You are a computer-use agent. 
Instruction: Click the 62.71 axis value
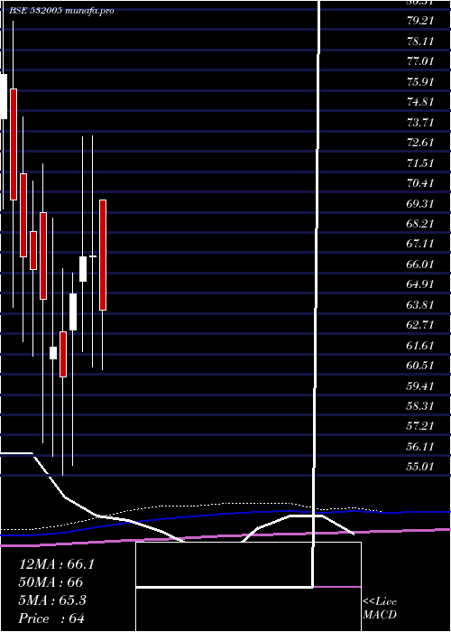click(420, 324)
